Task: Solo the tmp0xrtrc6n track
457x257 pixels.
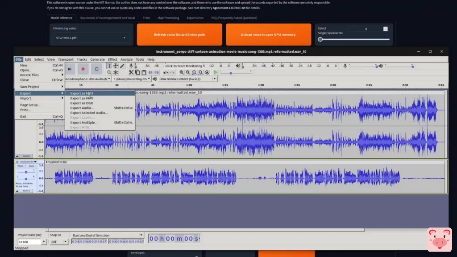Action: pos(32,166)
